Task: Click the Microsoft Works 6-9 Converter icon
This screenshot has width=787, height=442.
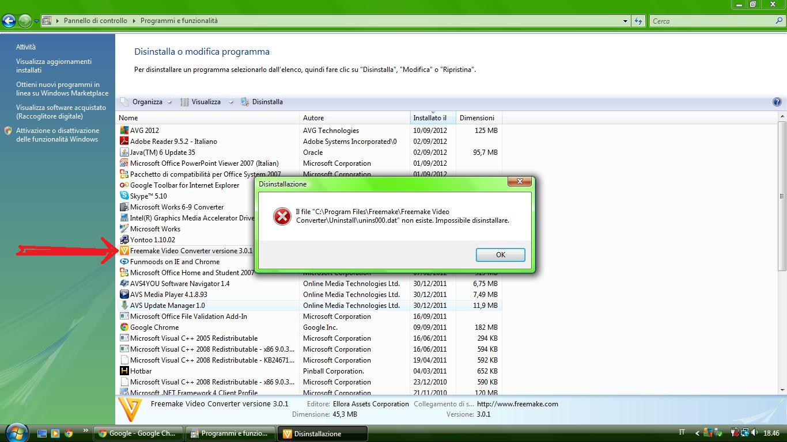Action: pos(124,207)
